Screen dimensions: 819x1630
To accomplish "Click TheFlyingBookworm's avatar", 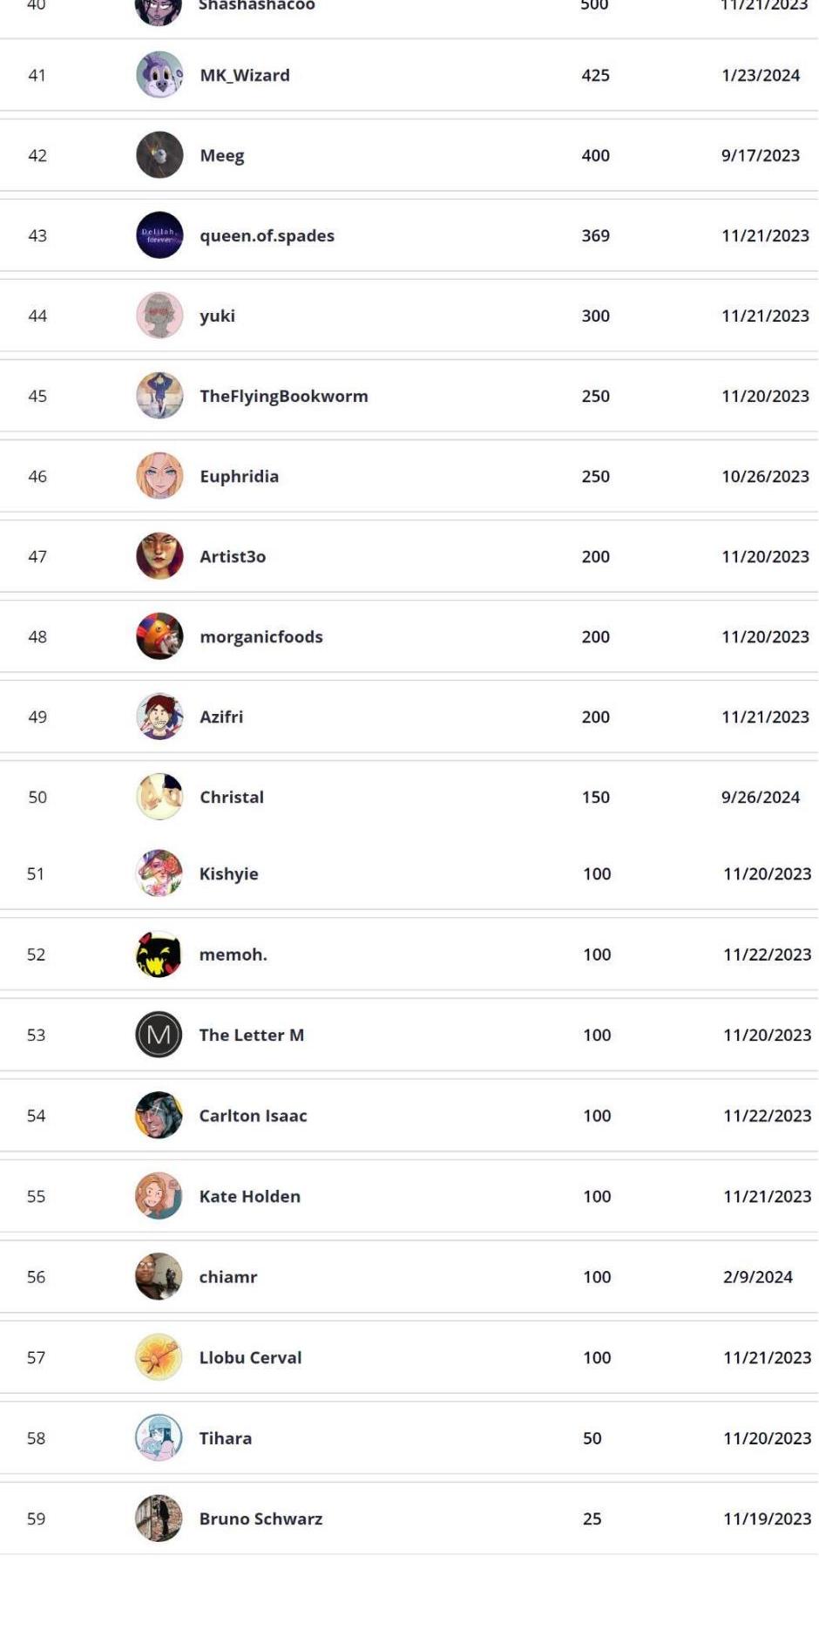I will pos(159,396).
